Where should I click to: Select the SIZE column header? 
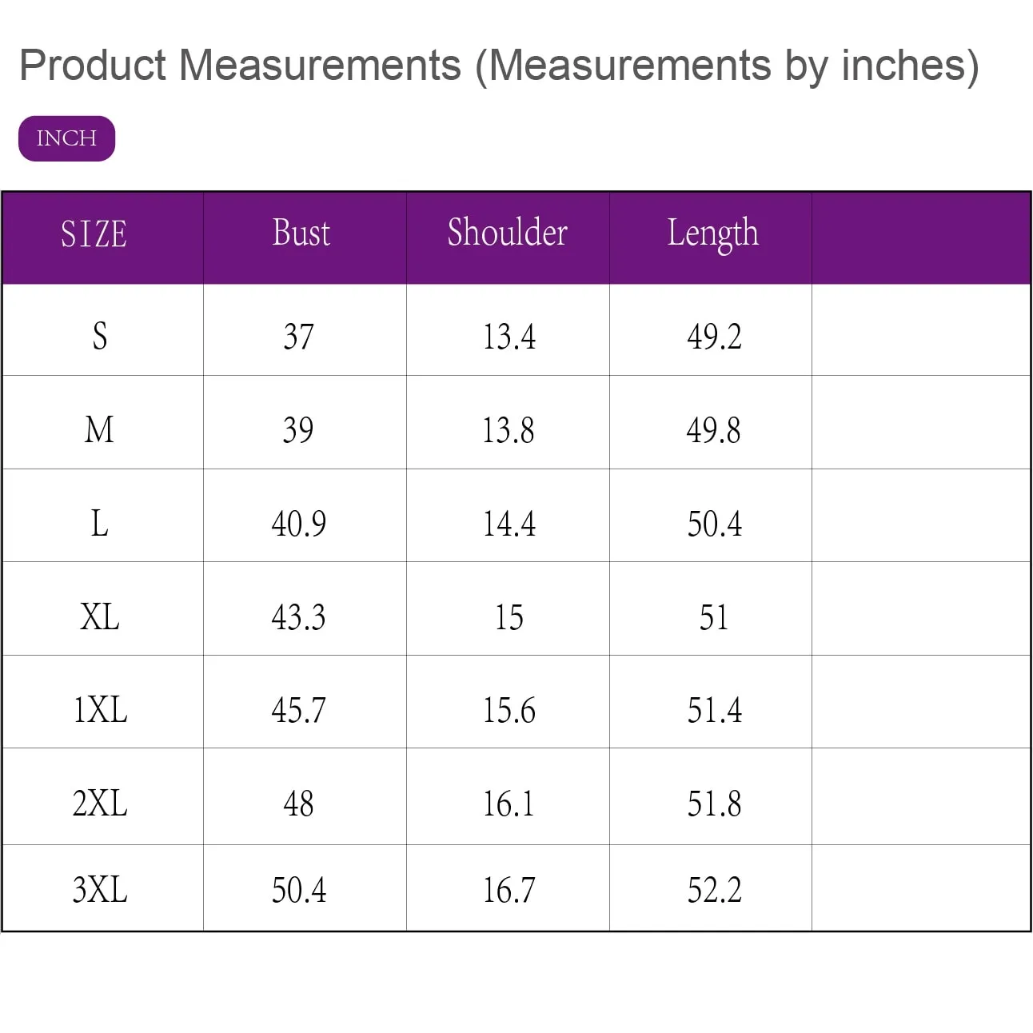coord(94,234)
